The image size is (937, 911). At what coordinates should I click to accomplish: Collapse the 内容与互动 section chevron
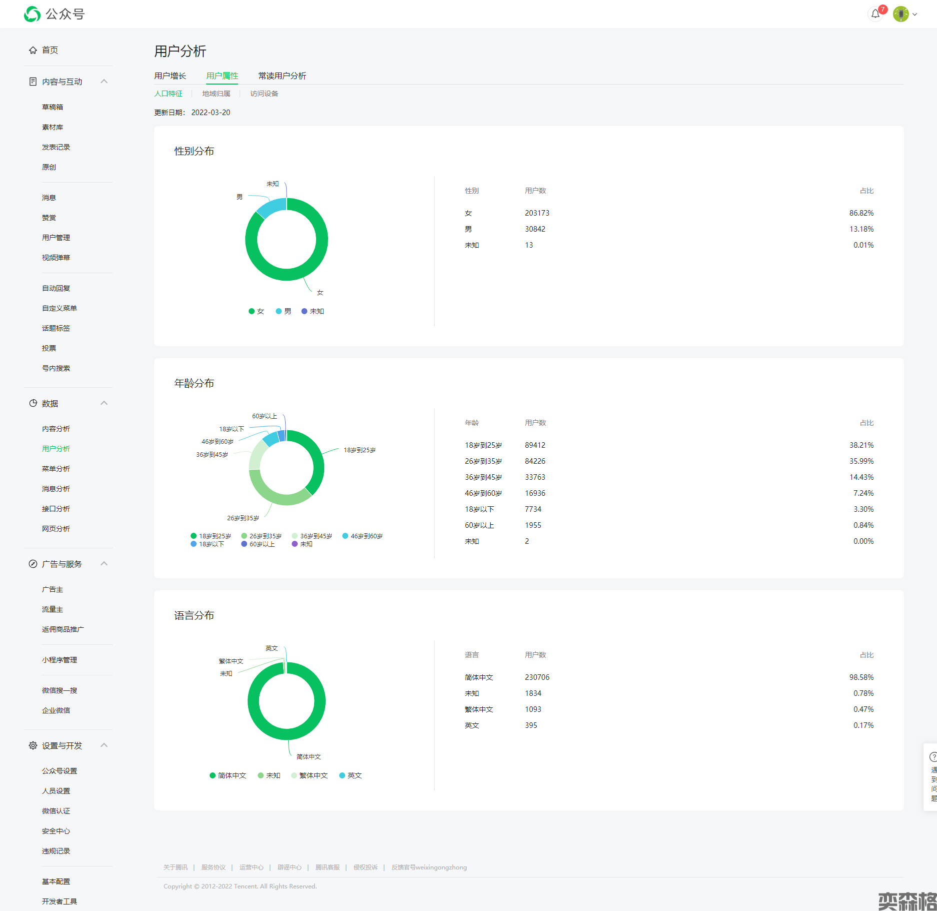point(104,82)
